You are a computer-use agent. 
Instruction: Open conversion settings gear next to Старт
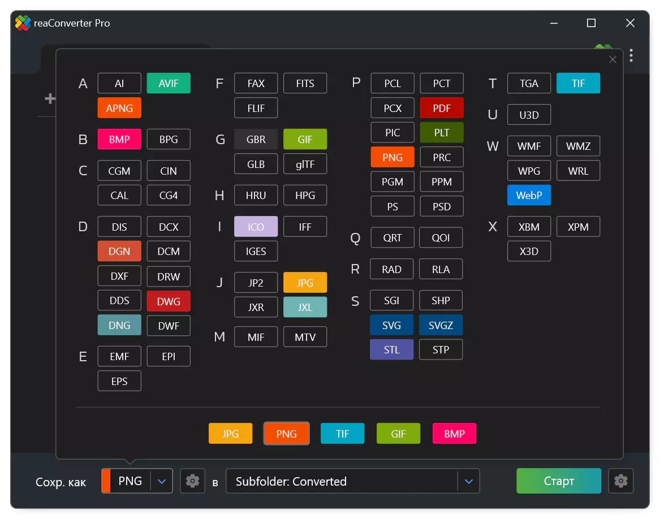620,481
